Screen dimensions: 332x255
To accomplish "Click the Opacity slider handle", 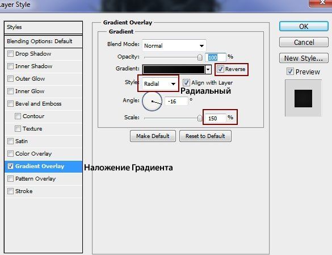I will [200, 57].
